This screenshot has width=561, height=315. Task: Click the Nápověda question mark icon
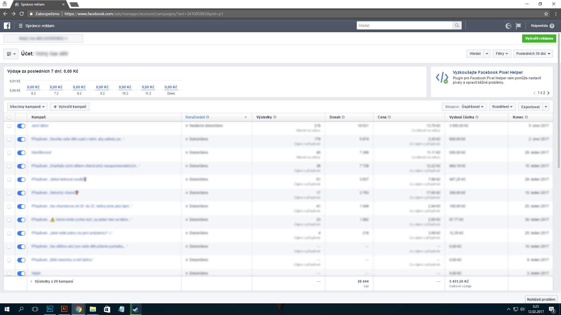point(552,26)
